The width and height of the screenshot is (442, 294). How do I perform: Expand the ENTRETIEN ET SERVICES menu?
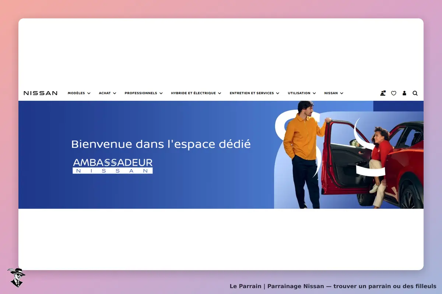255,93
